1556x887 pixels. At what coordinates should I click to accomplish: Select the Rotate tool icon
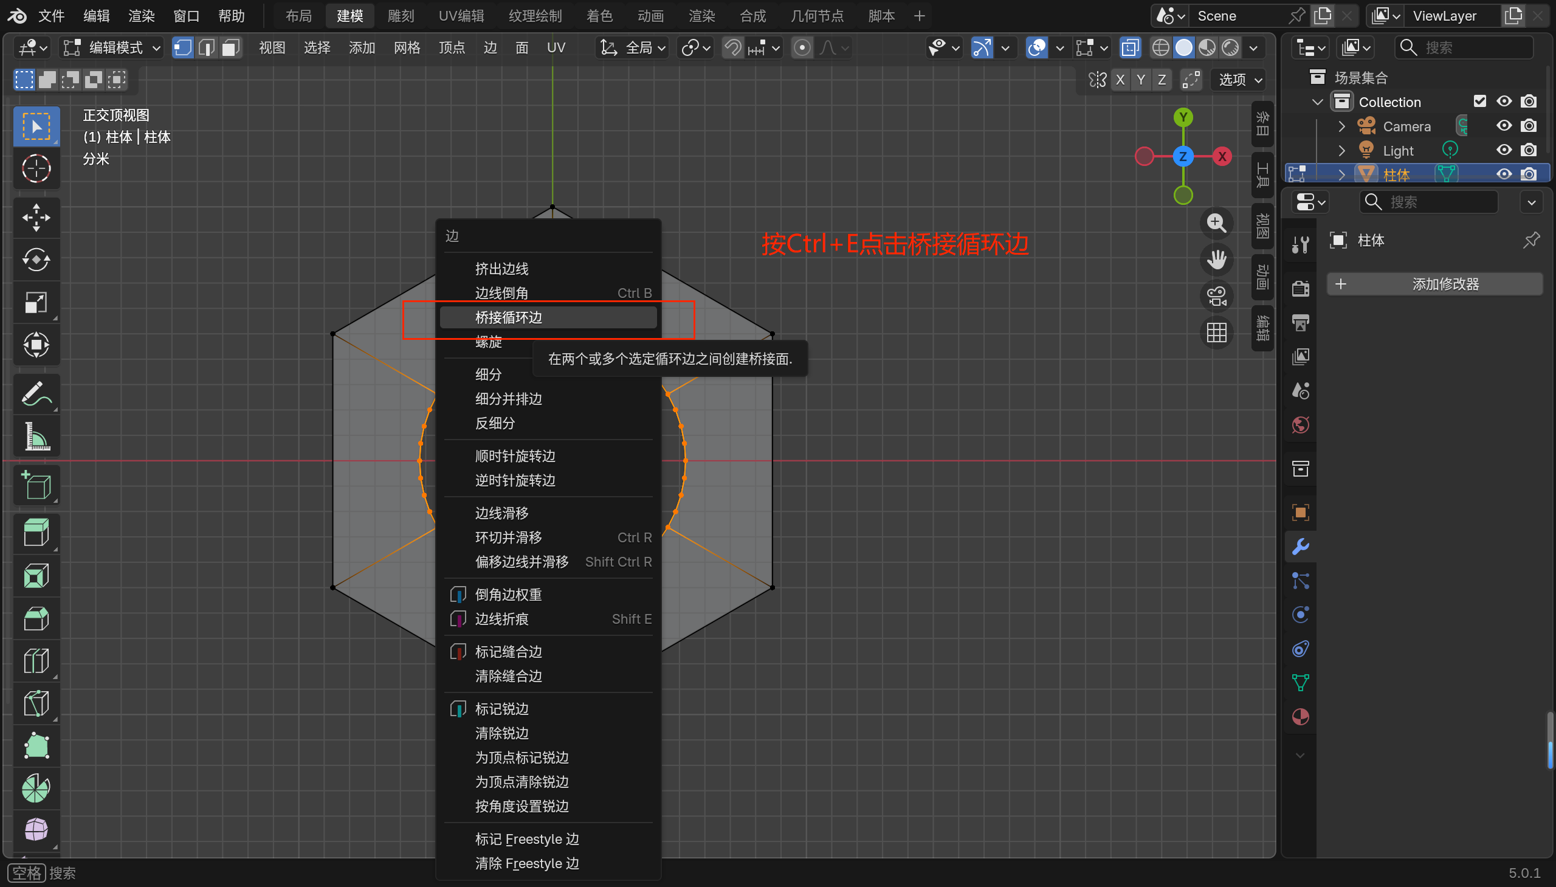pyautogui.click(x=36, y=260)
